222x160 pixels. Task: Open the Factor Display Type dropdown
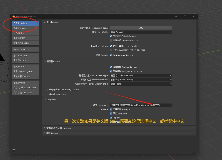pyautogui.click(x=141, y=84)
